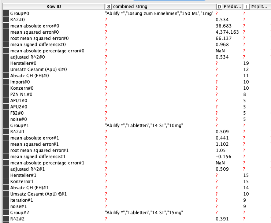Select the Absatz GH (EH)#0 row
This screenshot has height=223, width=271.
(30, 76)
